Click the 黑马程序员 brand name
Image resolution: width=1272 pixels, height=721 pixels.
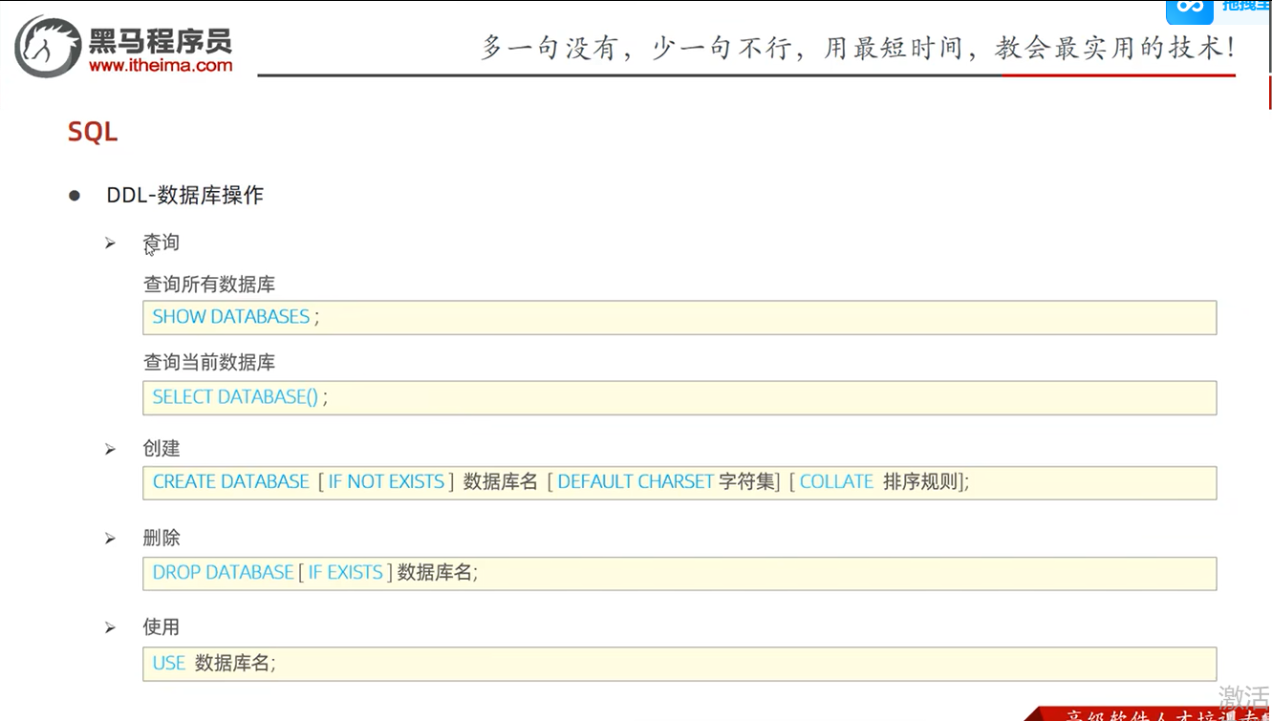click(x=161, y=40)
